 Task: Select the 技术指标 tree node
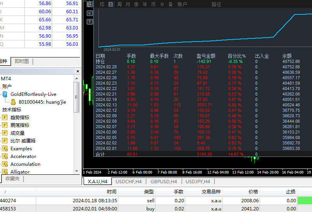point(12,109)
